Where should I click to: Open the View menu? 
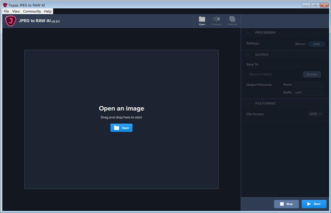coord(16,11)
